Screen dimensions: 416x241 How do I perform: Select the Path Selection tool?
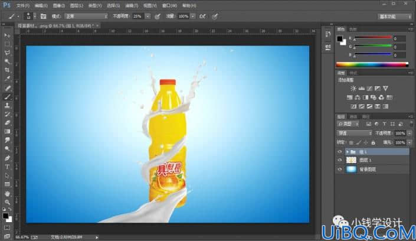tap(7, 175)
